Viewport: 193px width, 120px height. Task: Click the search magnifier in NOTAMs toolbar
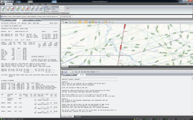click(x=76, y=72)
